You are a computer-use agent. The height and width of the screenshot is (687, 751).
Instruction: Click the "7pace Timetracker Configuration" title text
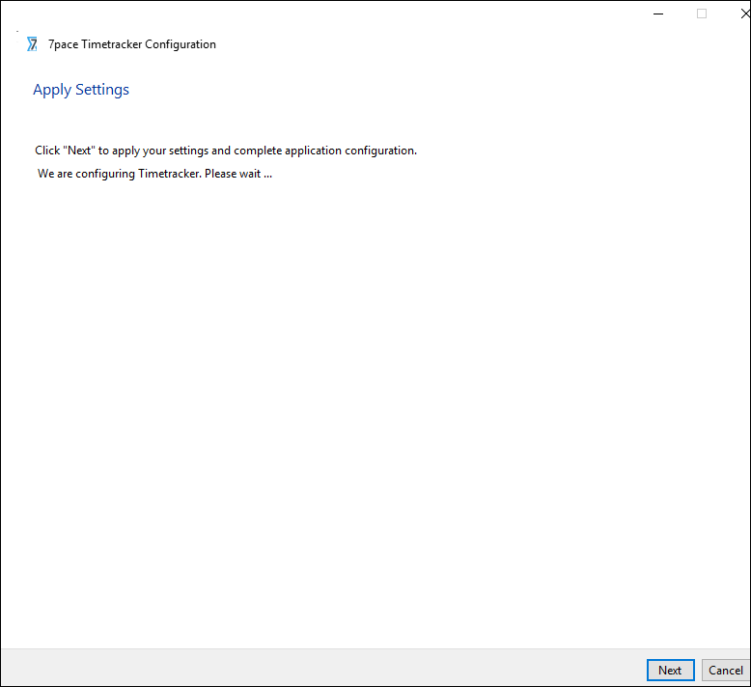[132, 44]
